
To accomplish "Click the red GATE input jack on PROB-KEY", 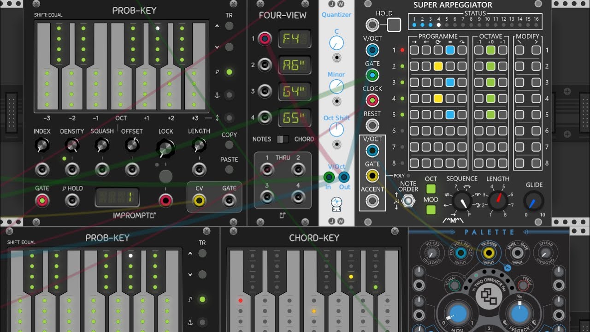I will (x=42, y=200).
